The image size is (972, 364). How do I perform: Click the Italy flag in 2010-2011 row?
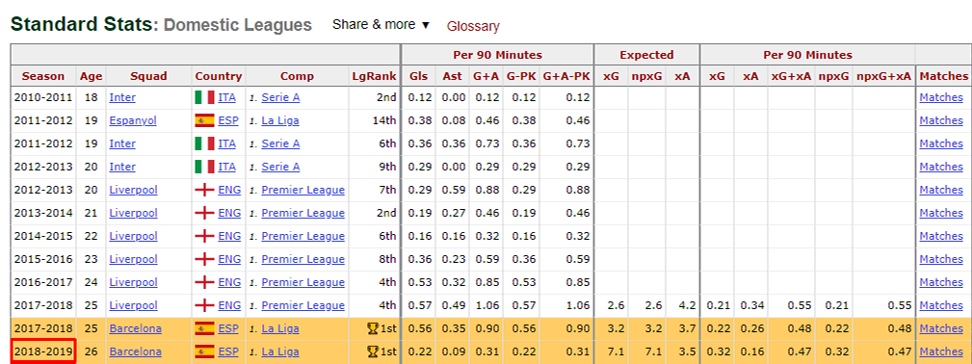pos(204,97)
